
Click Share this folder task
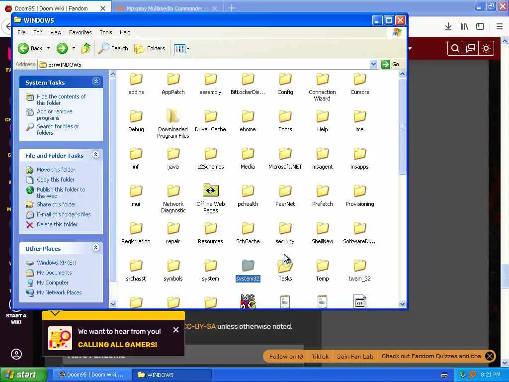[x=56, y=204]
